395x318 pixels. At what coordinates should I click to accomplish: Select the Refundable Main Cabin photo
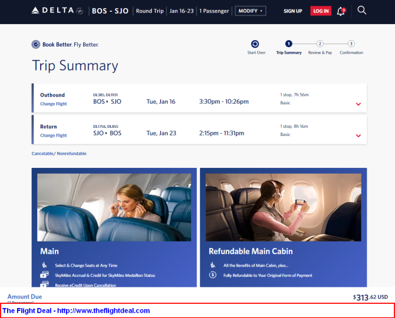[x=284, y=207]
